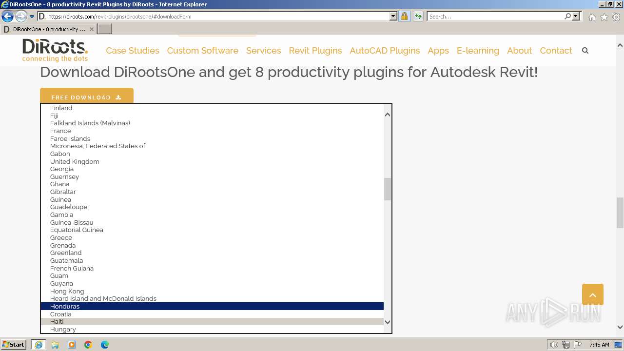
Task: Choose Falkland Islands (Malvinas) option
Action: coord(212,123)
